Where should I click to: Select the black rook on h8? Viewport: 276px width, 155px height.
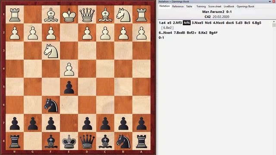pyautogui.click(x=15, y=141)
